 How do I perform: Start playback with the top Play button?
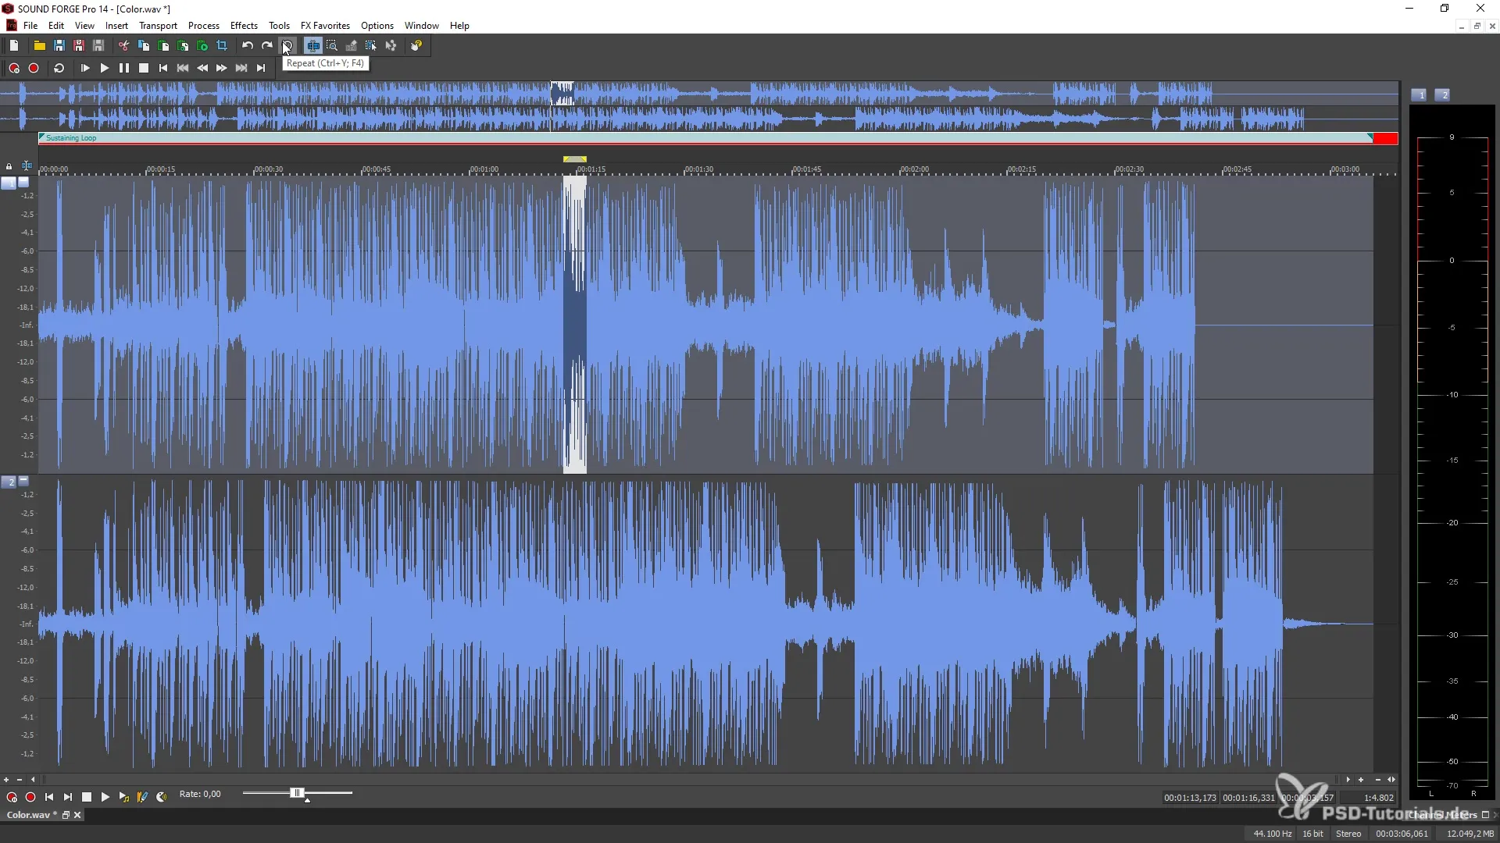point(105,68)
